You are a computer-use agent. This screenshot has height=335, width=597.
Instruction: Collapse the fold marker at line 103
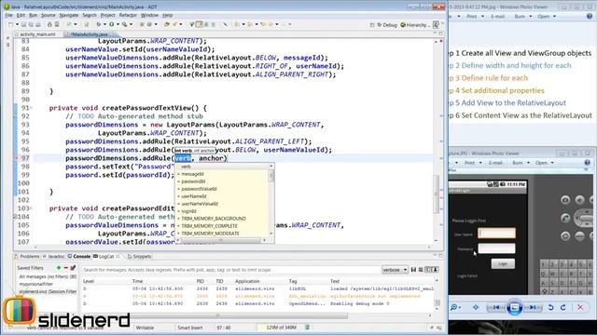pos(31,208)
